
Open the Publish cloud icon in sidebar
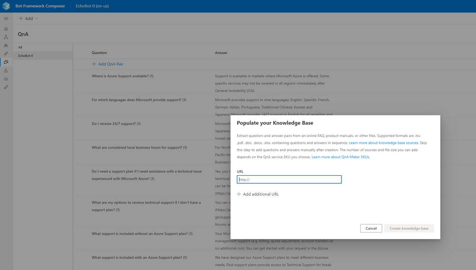pos(6,79)
